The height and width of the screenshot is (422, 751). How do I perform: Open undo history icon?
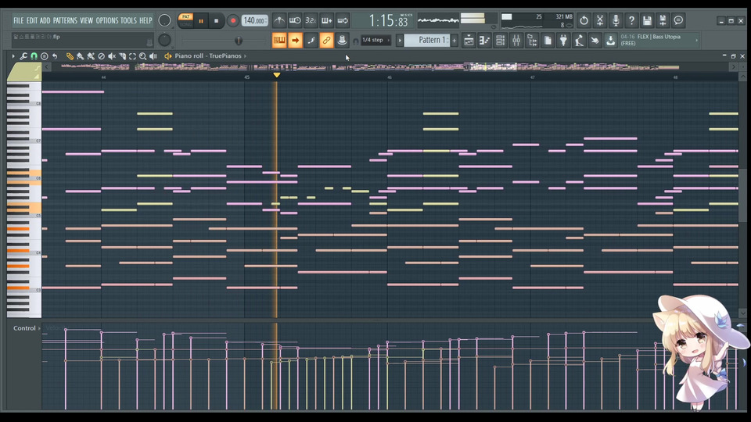point(584,20)
